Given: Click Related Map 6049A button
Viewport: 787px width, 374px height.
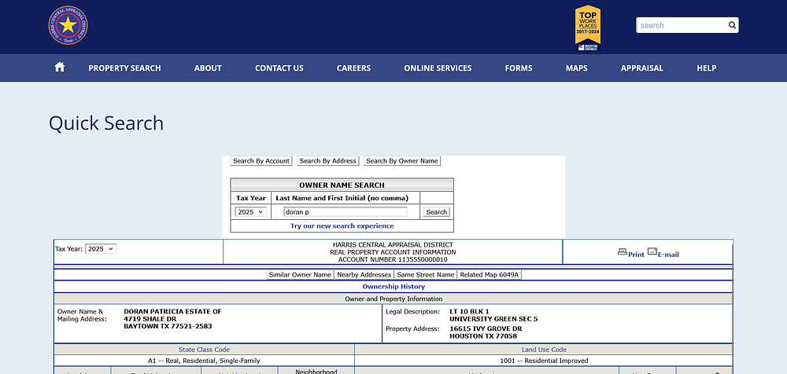Looking at the screenshot, I should [490, 275].
